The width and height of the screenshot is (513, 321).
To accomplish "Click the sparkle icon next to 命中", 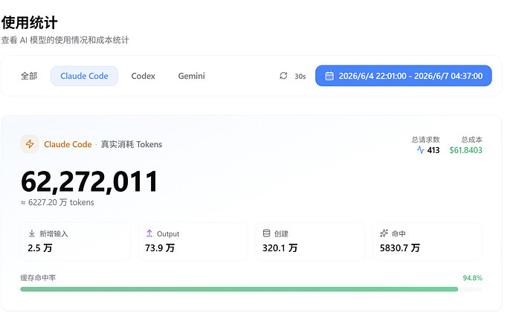I will pyautogui.click(x=384, y=233).
